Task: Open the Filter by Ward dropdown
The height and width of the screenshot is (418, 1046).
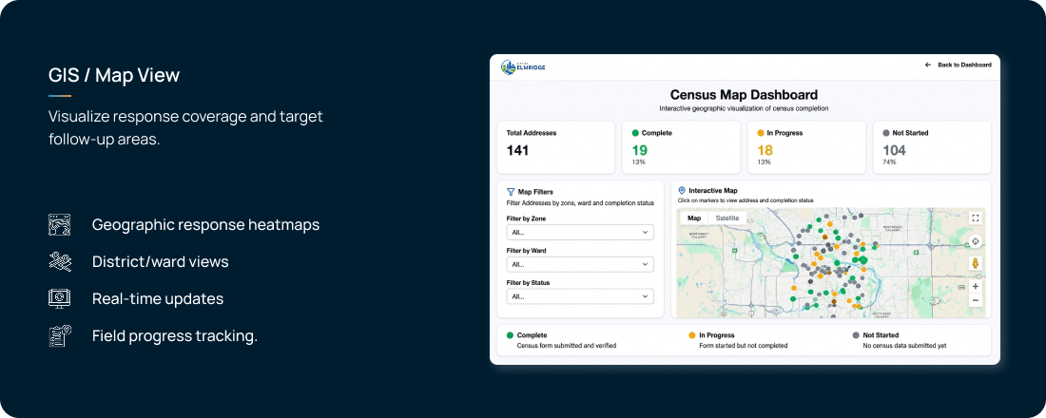Action: (580, 264)
